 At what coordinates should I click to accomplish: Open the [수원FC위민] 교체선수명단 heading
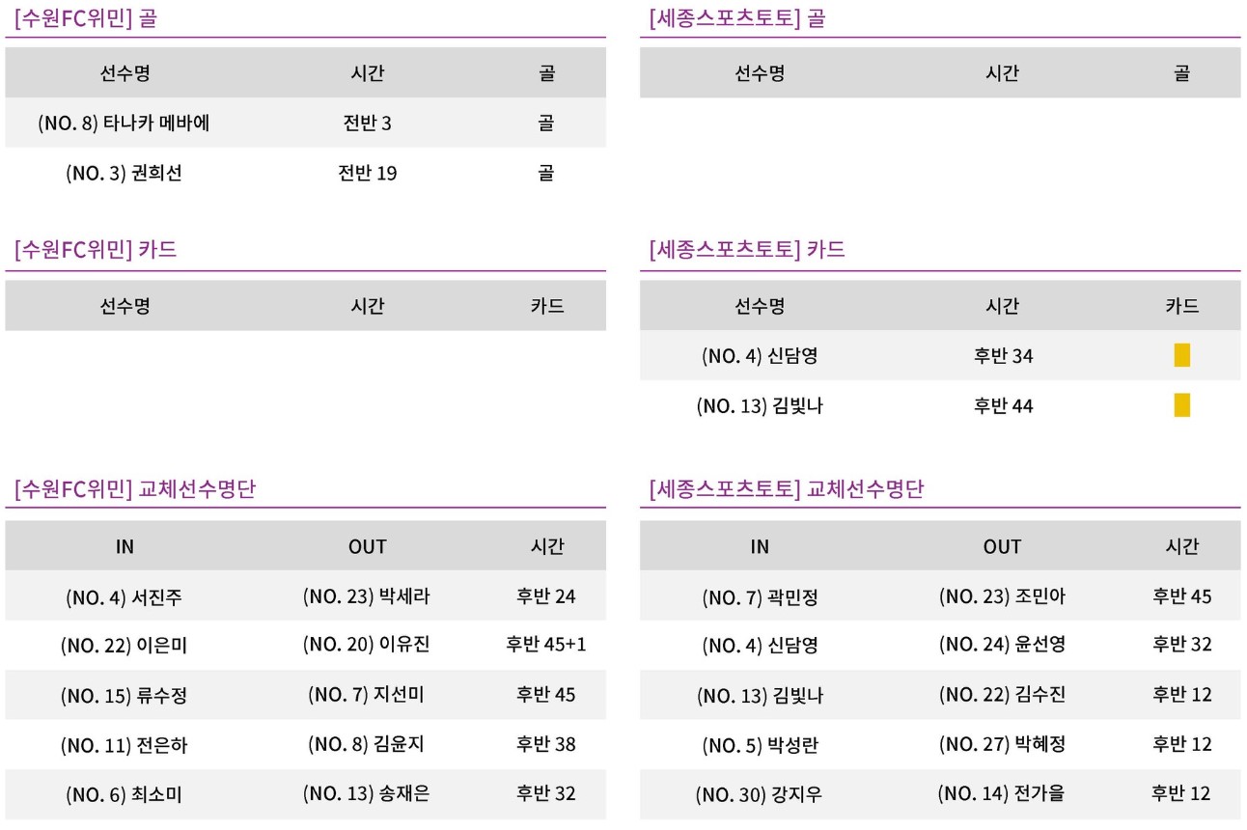(135, 489)
